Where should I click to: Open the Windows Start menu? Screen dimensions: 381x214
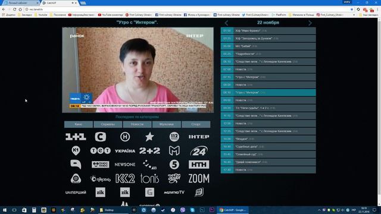pos(5,210)
